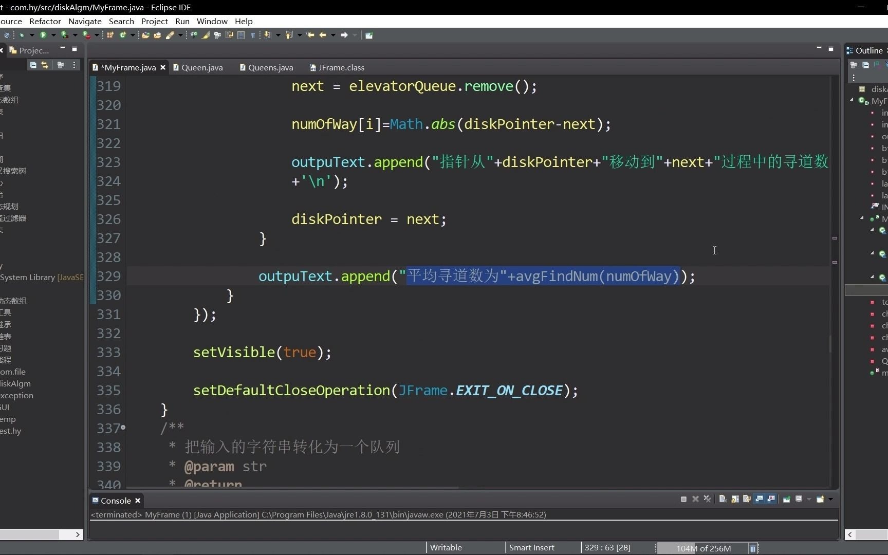Run the program with the green Run button
This screenshot has height=555, width=888.
[x=43, y=35]
